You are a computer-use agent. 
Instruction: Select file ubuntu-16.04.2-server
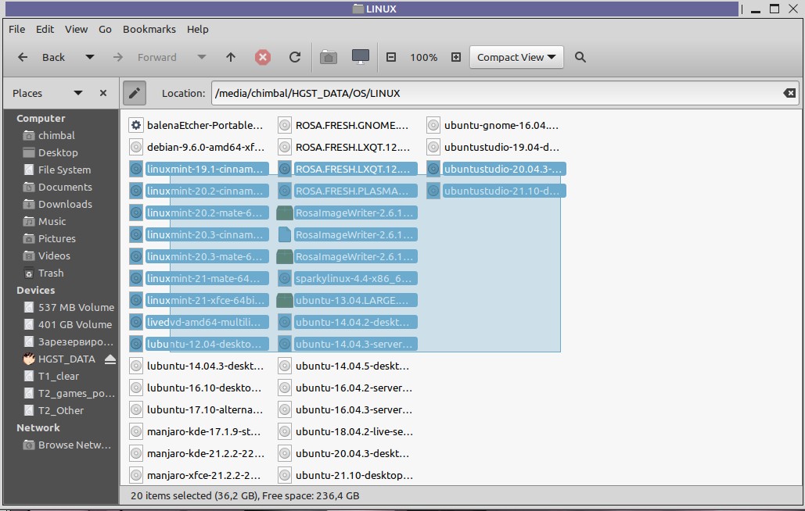354,388
